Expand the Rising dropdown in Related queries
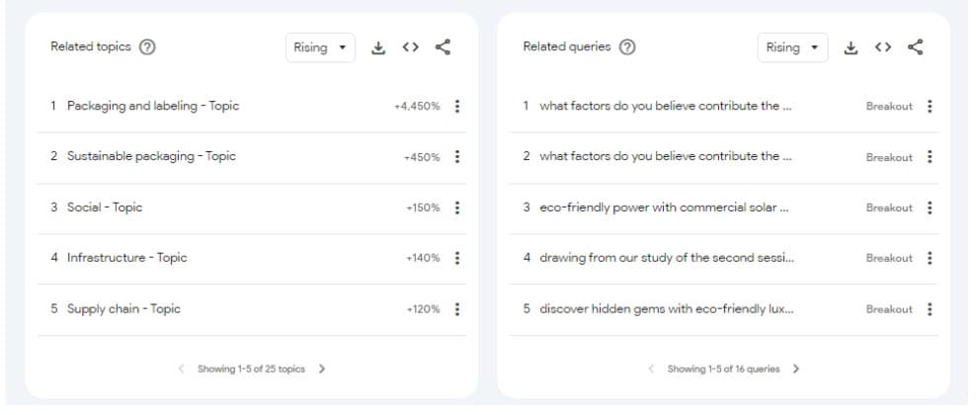 point(792,47)
